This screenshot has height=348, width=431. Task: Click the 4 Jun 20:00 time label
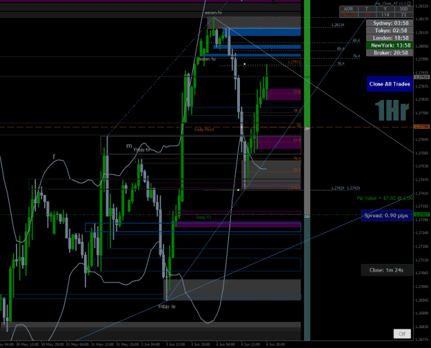coord(275,345)
